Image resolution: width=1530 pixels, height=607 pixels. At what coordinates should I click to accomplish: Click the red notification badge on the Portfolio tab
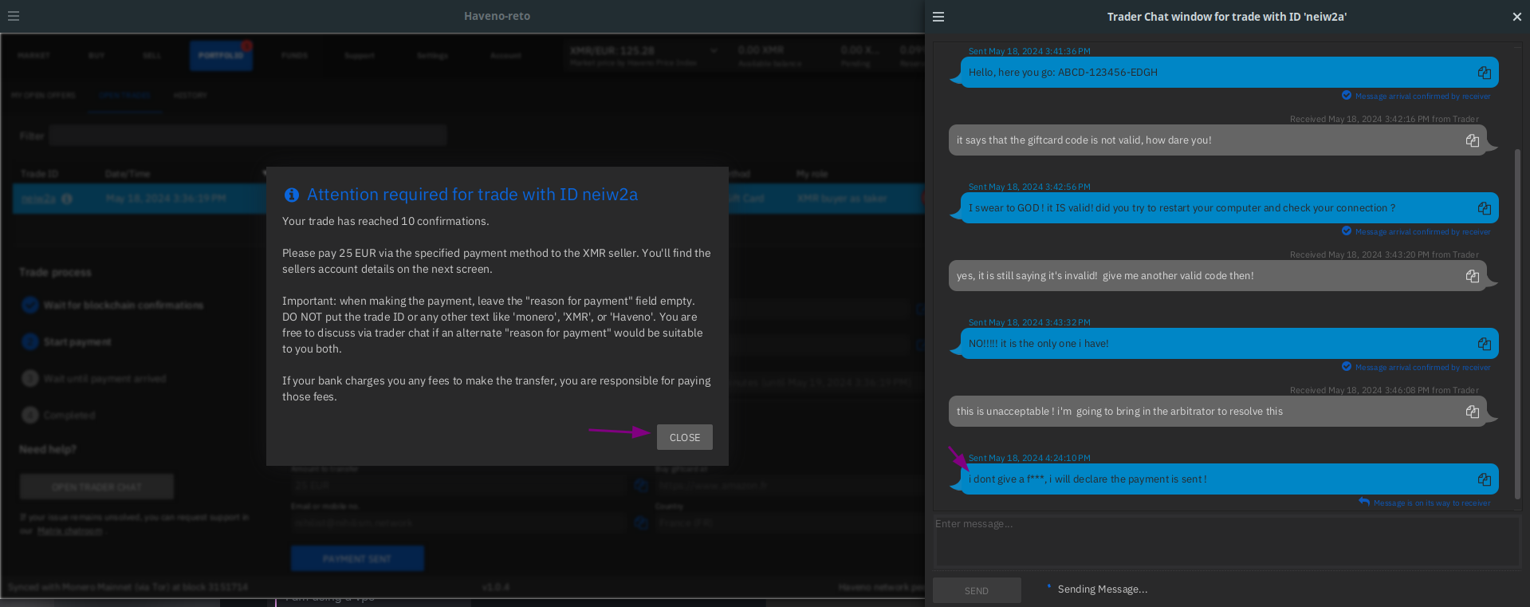(247, 45)
